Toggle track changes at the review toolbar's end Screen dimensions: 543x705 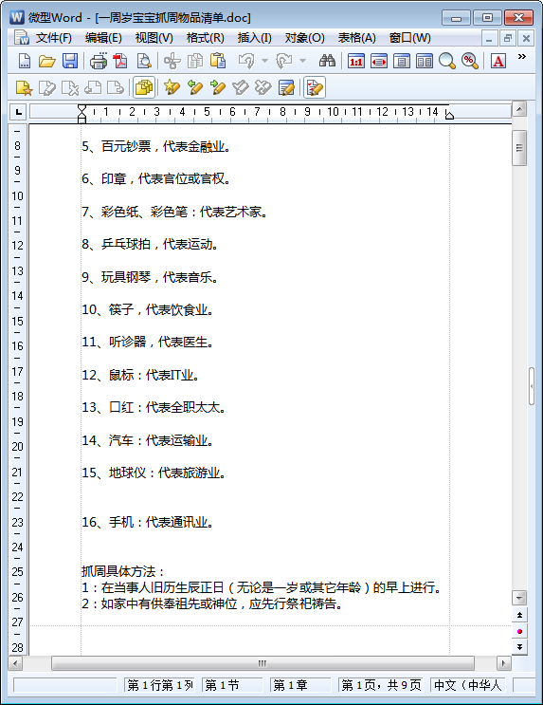[315, 87]
